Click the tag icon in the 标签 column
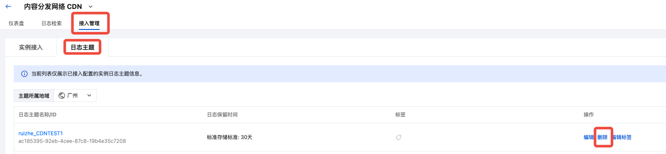 398,137
